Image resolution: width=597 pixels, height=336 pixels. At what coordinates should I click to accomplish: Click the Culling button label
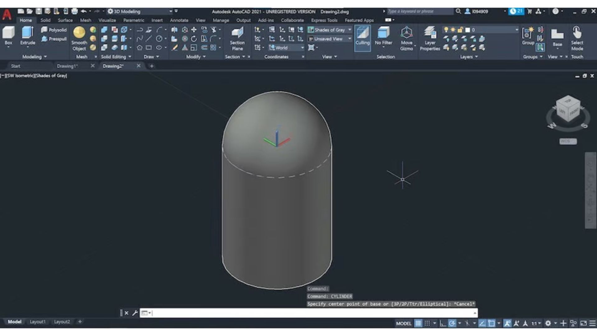click(x=363, y=43)
